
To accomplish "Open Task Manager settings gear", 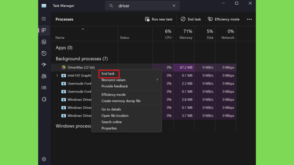I will 44,159.
